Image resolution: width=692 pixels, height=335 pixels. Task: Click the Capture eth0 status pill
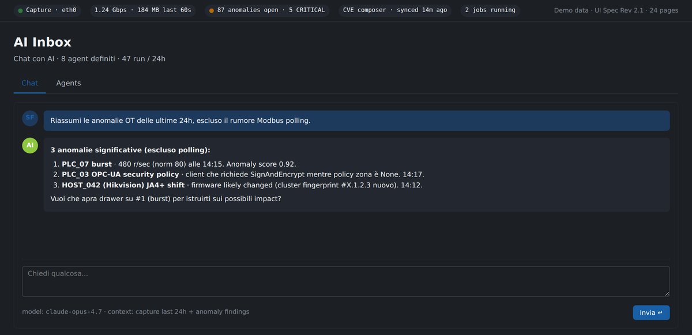point(47,10)
